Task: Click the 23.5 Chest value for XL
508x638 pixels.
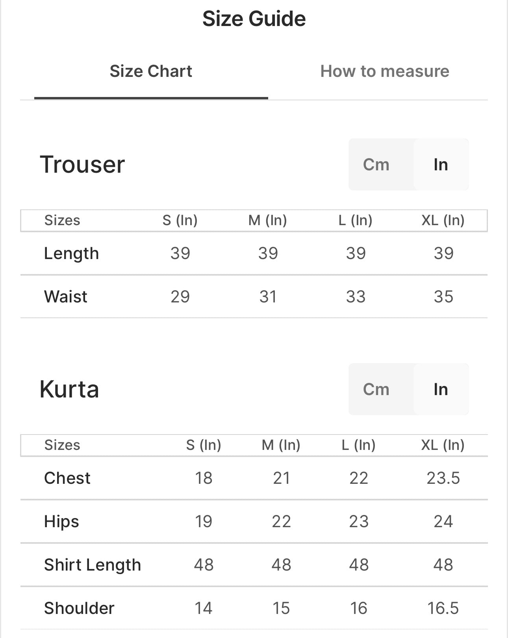Action: pos(443,478)
